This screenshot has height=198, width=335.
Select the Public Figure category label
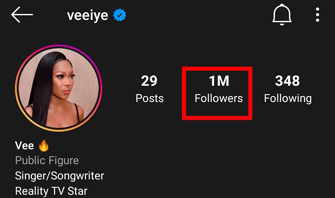47,161
